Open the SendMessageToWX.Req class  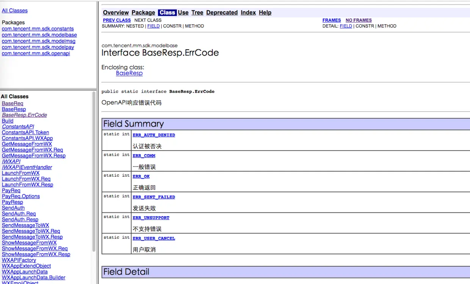click(31, 231)
